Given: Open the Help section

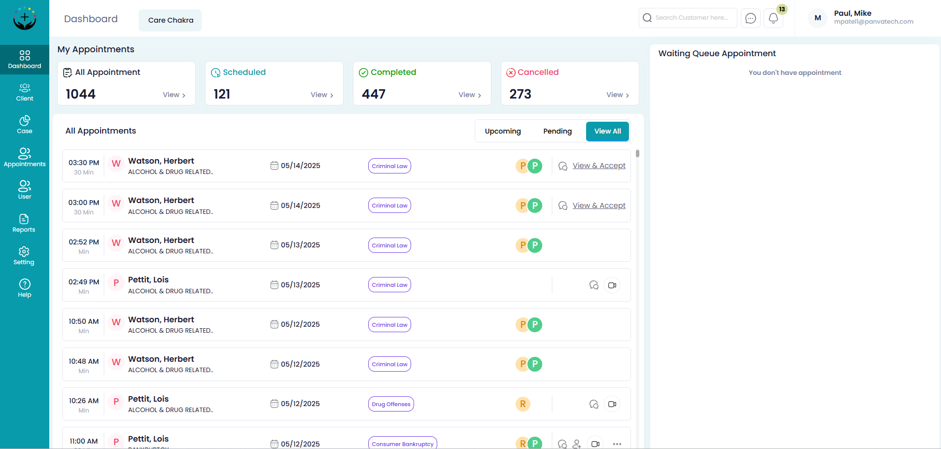Looking at the screenshot, I should (24, 288).
